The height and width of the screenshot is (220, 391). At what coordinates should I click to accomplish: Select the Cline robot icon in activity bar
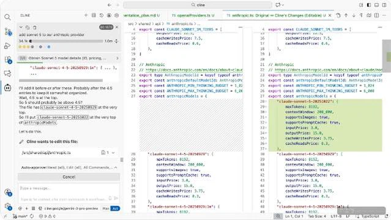(x=7, y=88)
